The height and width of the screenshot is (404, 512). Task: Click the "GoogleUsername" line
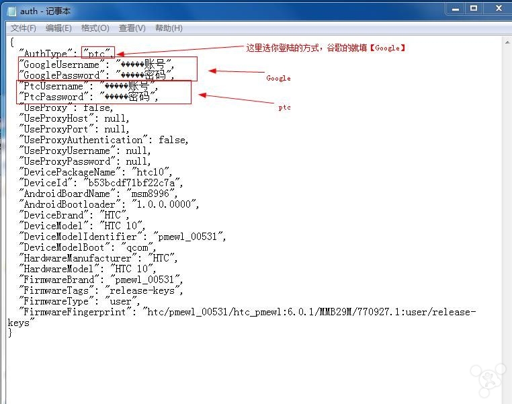click(x=96, y=65)
